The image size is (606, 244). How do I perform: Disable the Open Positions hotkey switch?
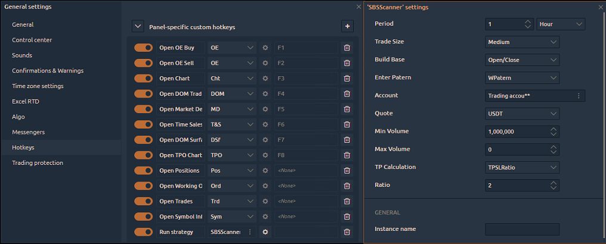click(x=143, y=171)
